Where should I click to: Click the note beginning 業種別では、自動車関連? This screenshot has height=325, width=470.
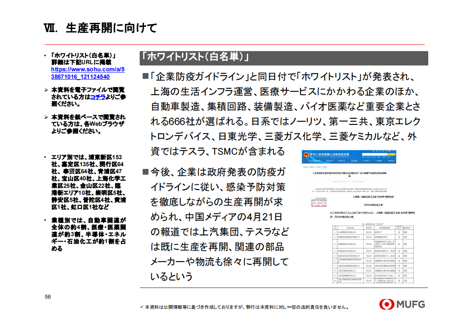click(88, 234)
